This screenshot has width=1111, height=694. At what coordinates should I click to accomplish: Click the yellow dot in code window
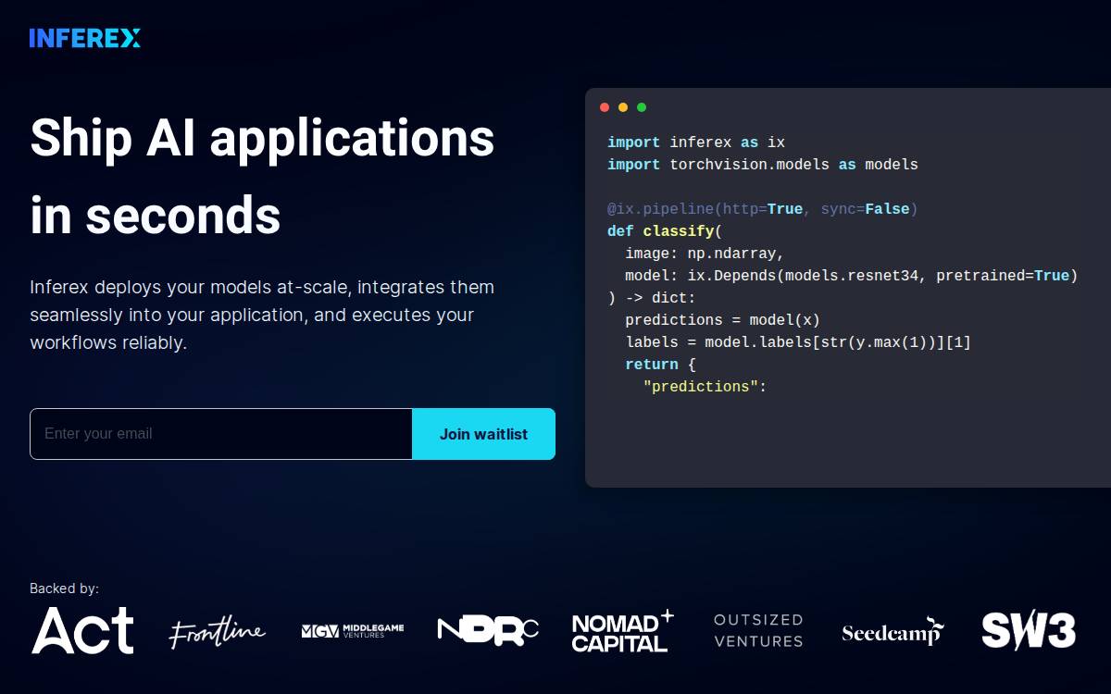pyautogui.click(x=623, y=107)
